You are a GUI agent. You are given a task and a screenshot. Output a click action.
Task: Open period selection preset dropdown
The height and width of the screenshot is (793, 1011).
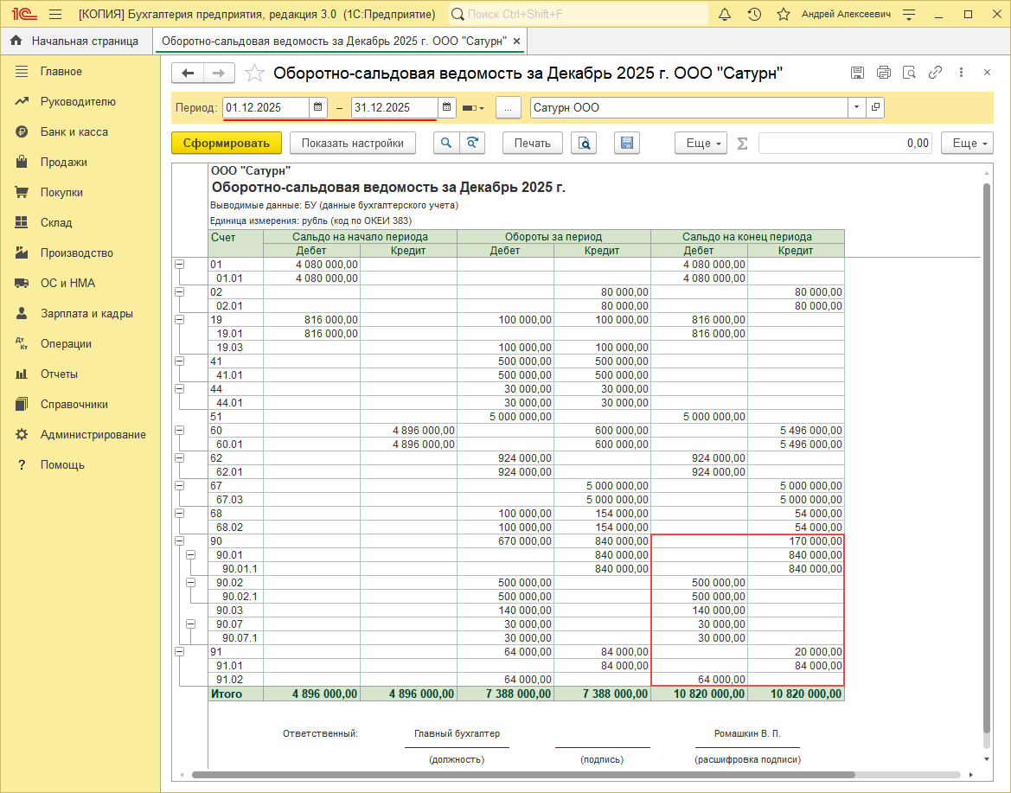474,108
